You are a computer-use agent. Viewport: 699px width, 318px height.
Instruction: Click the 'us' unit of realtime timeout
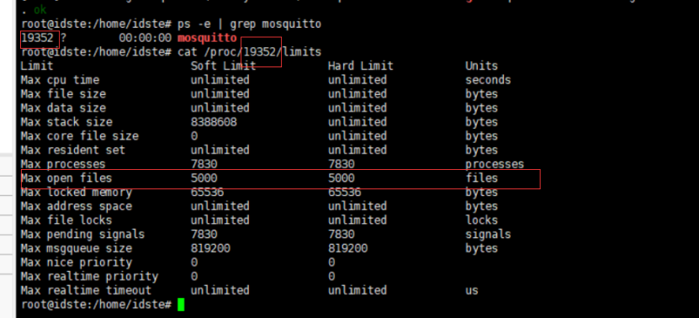(472, 290)
